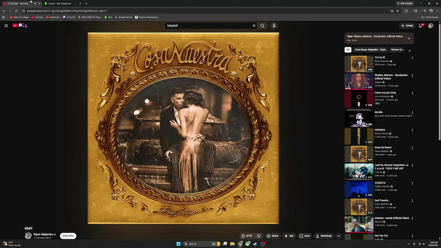Open the Google Gemini bookmark

click(x=123, y=17)
